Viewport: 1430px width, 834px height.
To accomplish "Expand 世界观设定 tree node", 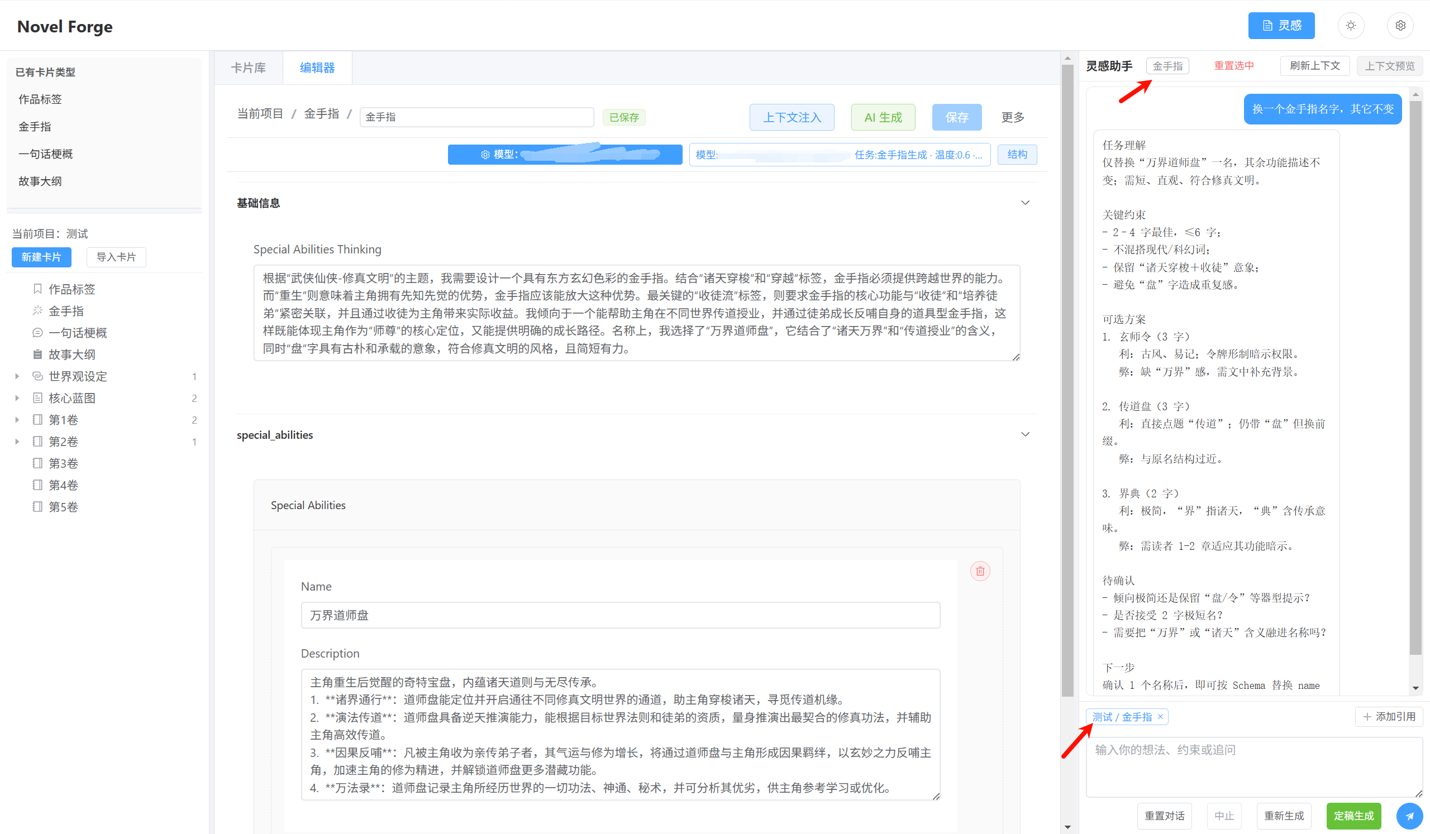I will (17, 376).
